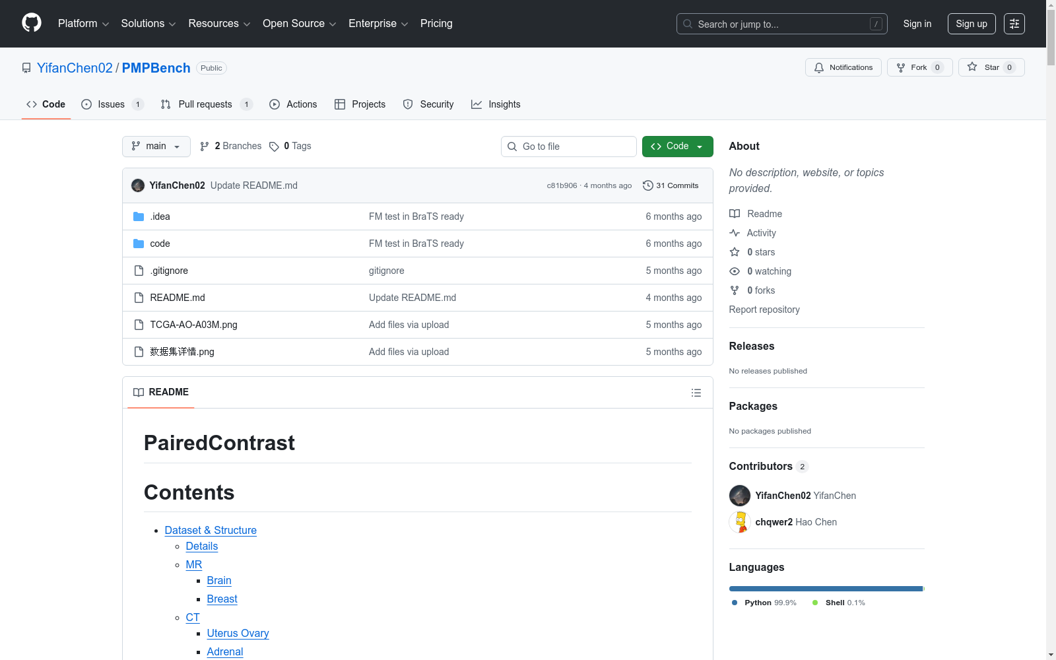Click the Releases heading link
This screenshot has width=1056, height=660.
pyautogui.click(x=752, y=346)
